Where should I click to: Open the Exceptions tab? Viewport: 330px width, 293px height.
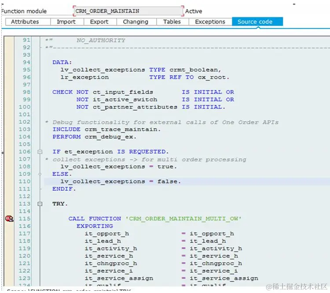click(x=210, y=22)
